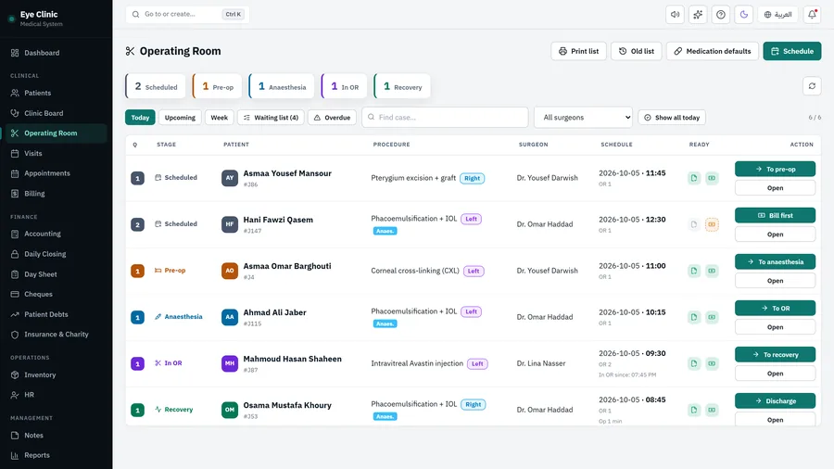Viewport: 834px width, 469px height.
Task: Click AY avatar of Asmaa Yousef Mansour
Action: pos(229,178)
